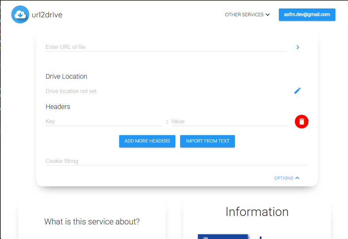The image size is (348, 239).
Task: Click the Drive location not set text
Action: click(x=71, y=91)
